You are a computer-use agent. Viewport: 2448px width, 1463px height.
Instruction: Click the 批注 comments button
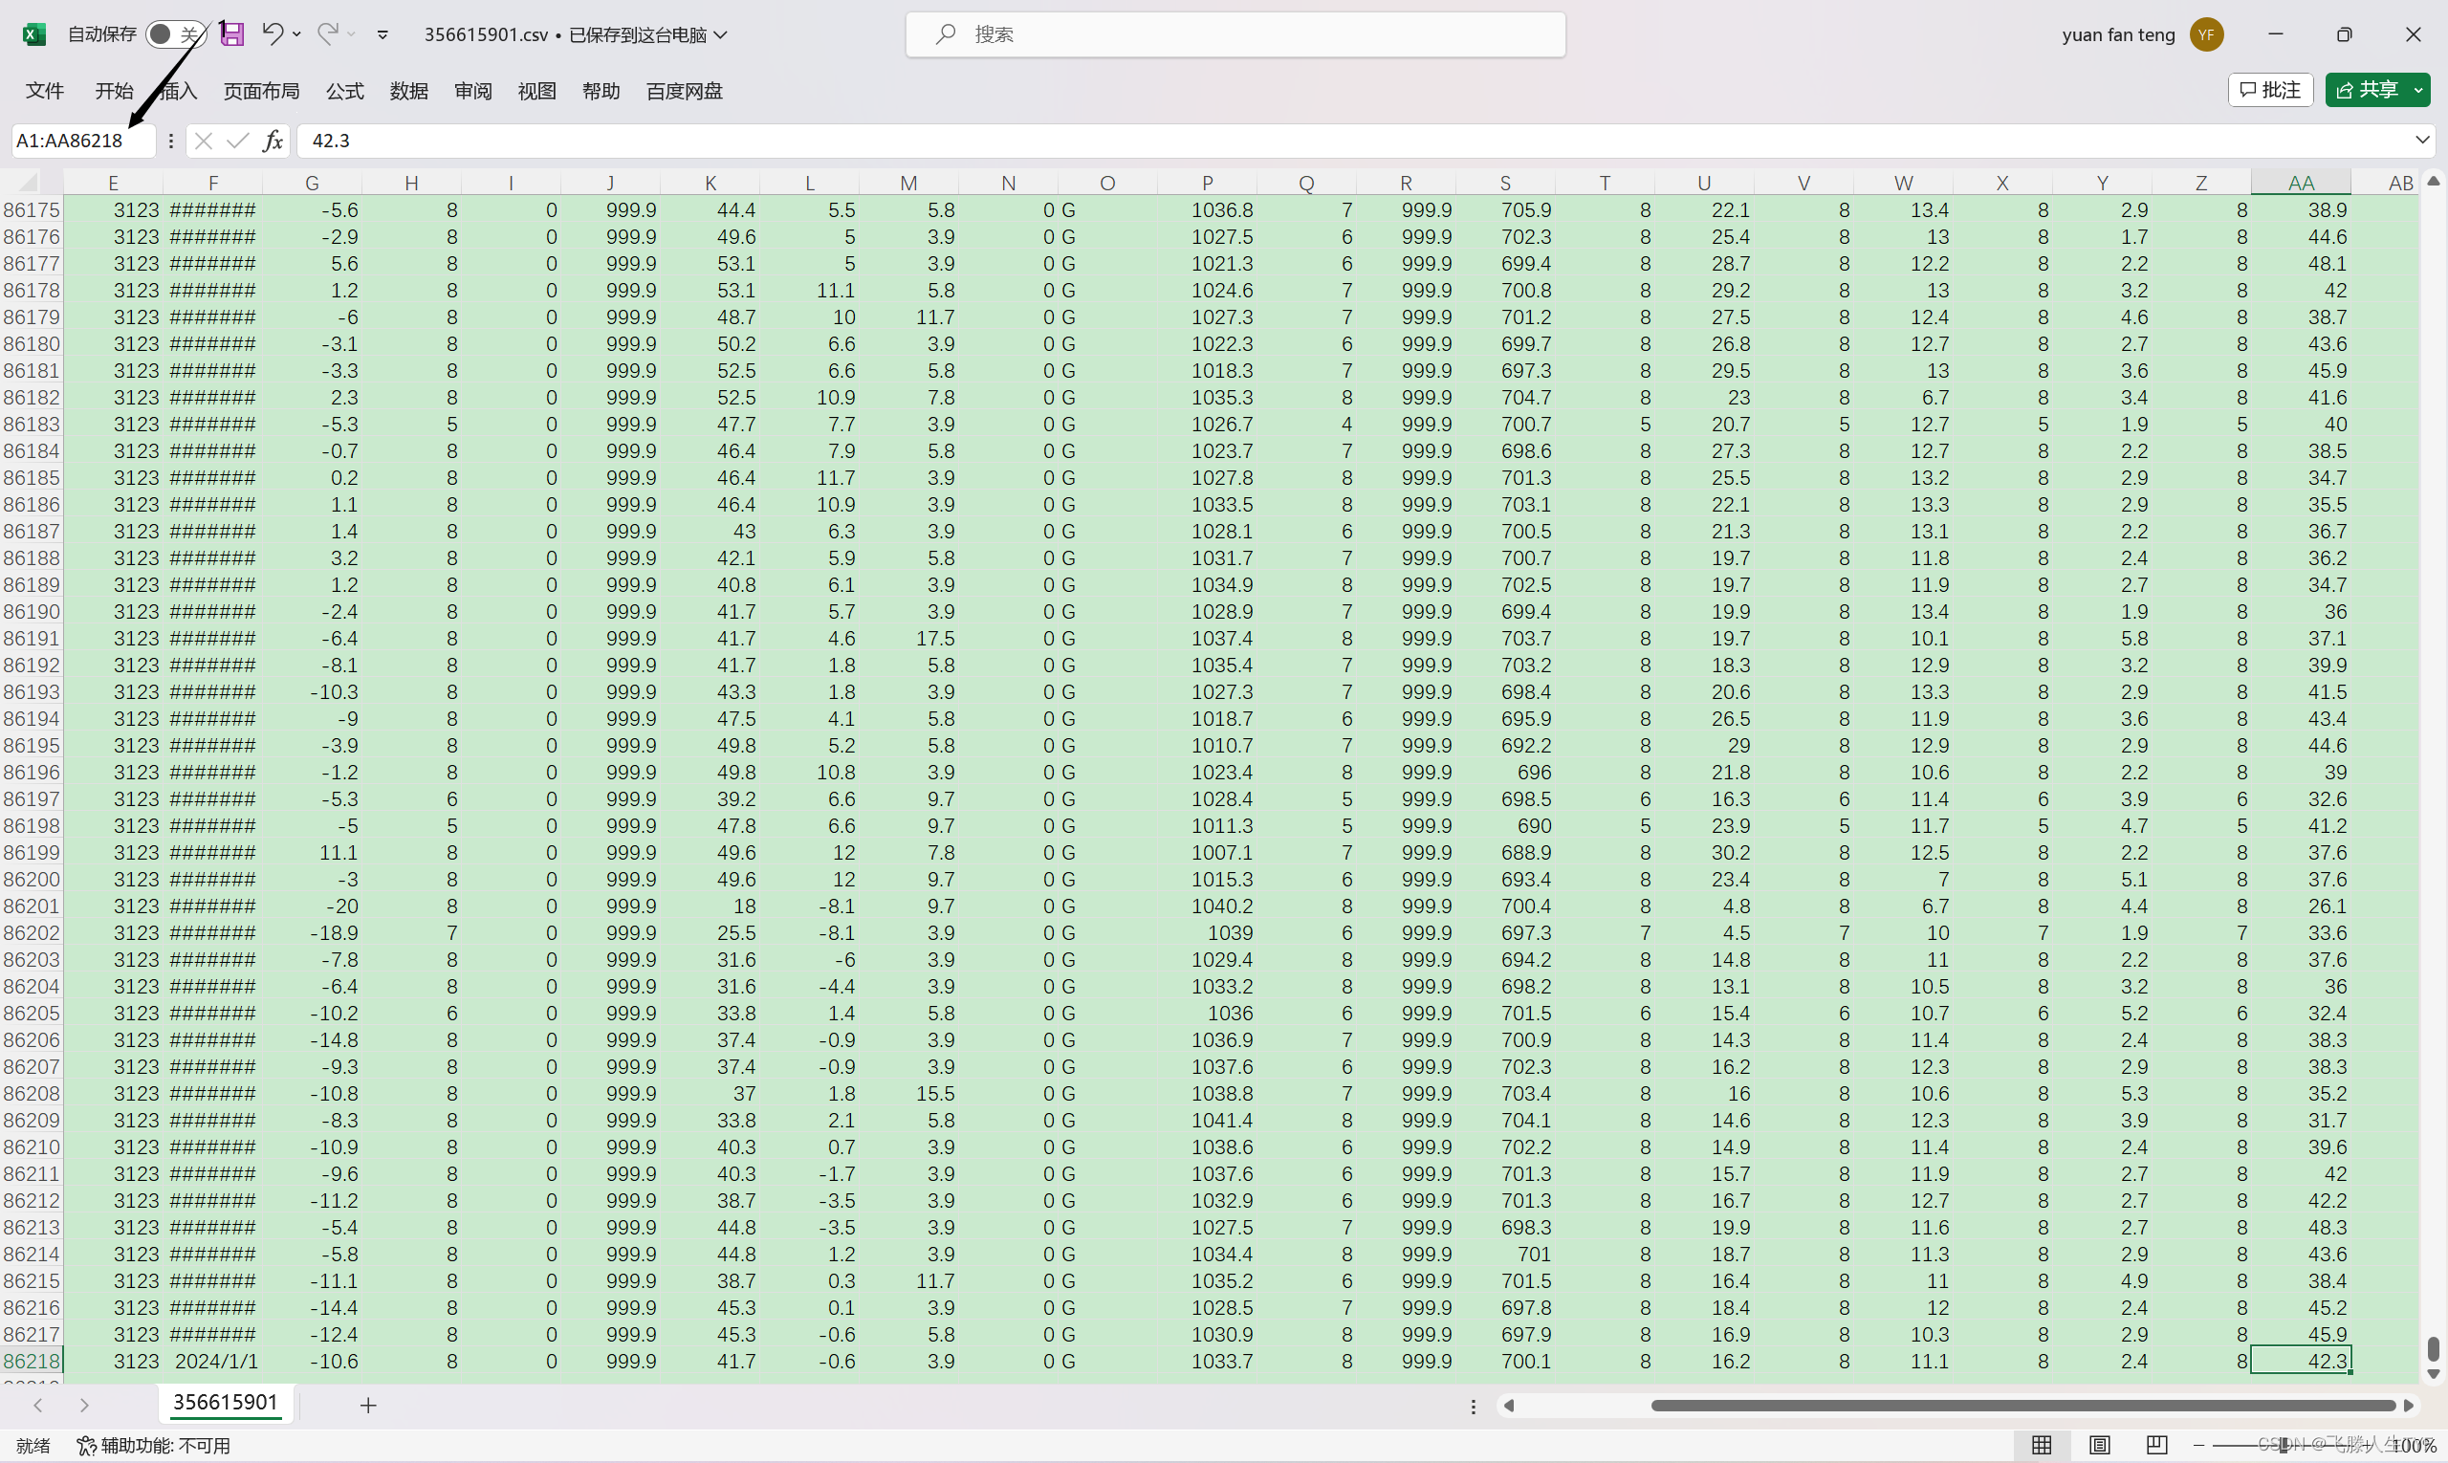2269,90
